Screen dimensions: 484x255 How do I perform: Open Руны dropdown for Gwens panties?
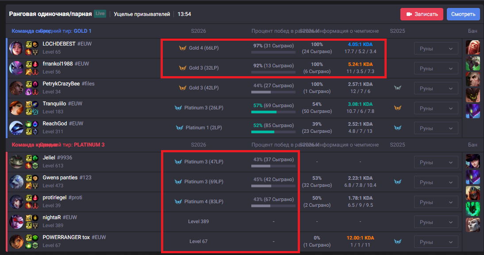pos(436,182)
